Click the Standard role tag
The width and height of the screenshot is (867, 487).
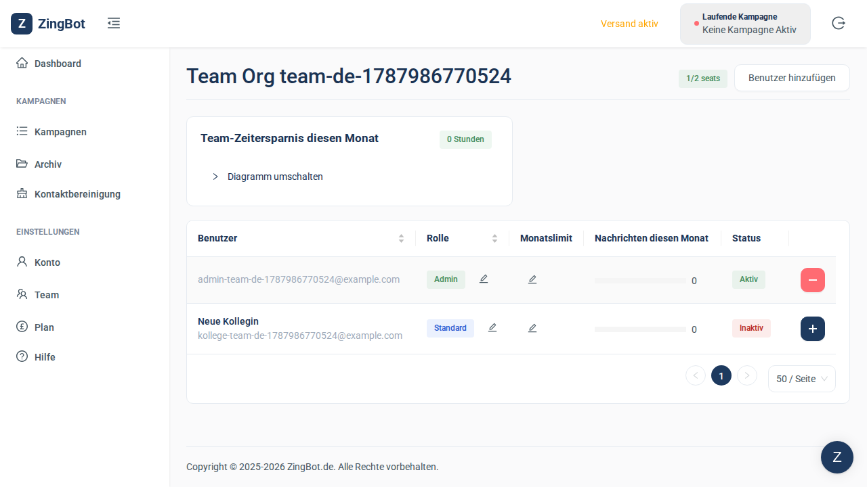[450, 328]
